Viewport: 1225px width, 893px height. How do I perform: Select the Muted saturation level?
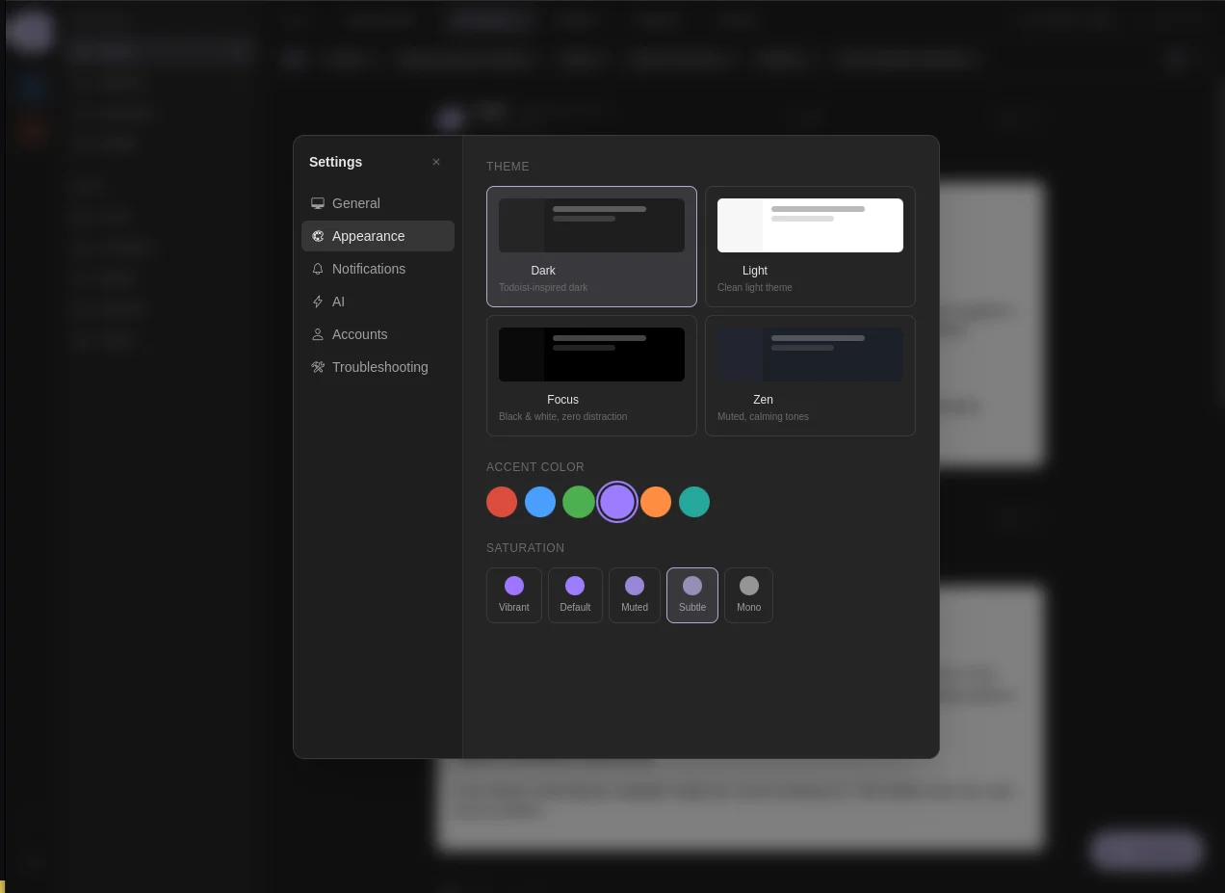(634, 594)
